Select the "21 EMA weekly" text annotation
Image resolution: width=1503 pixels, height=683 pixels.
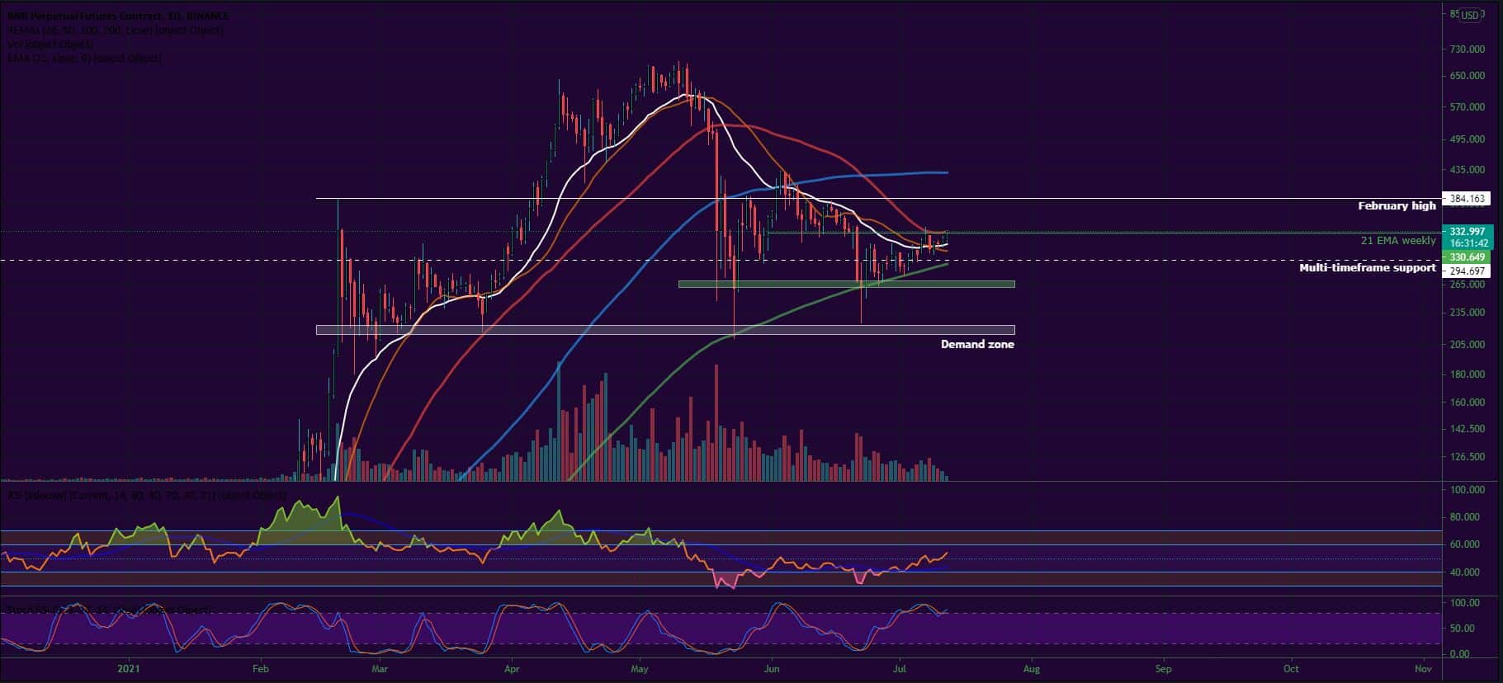point(1398,241)
